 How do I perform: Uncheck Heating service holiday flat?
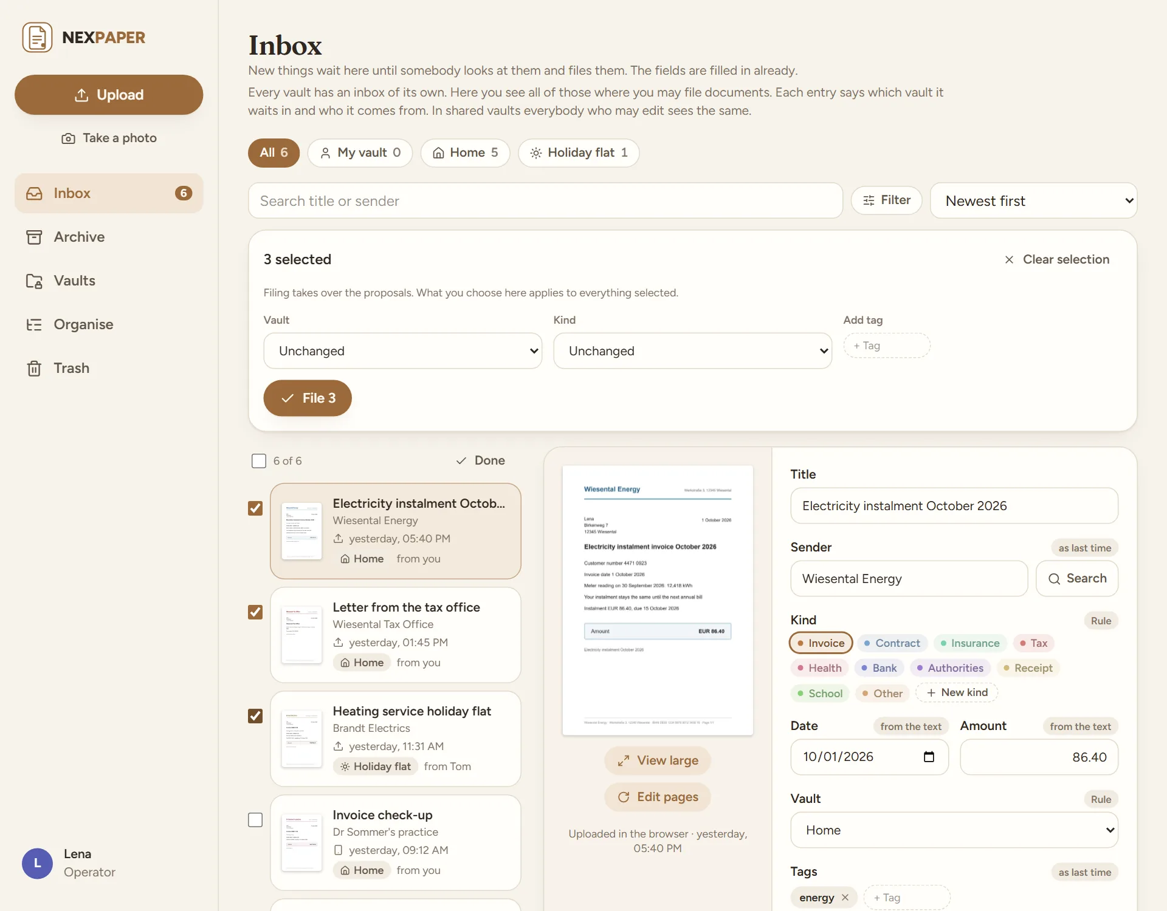tap(255, 716)
